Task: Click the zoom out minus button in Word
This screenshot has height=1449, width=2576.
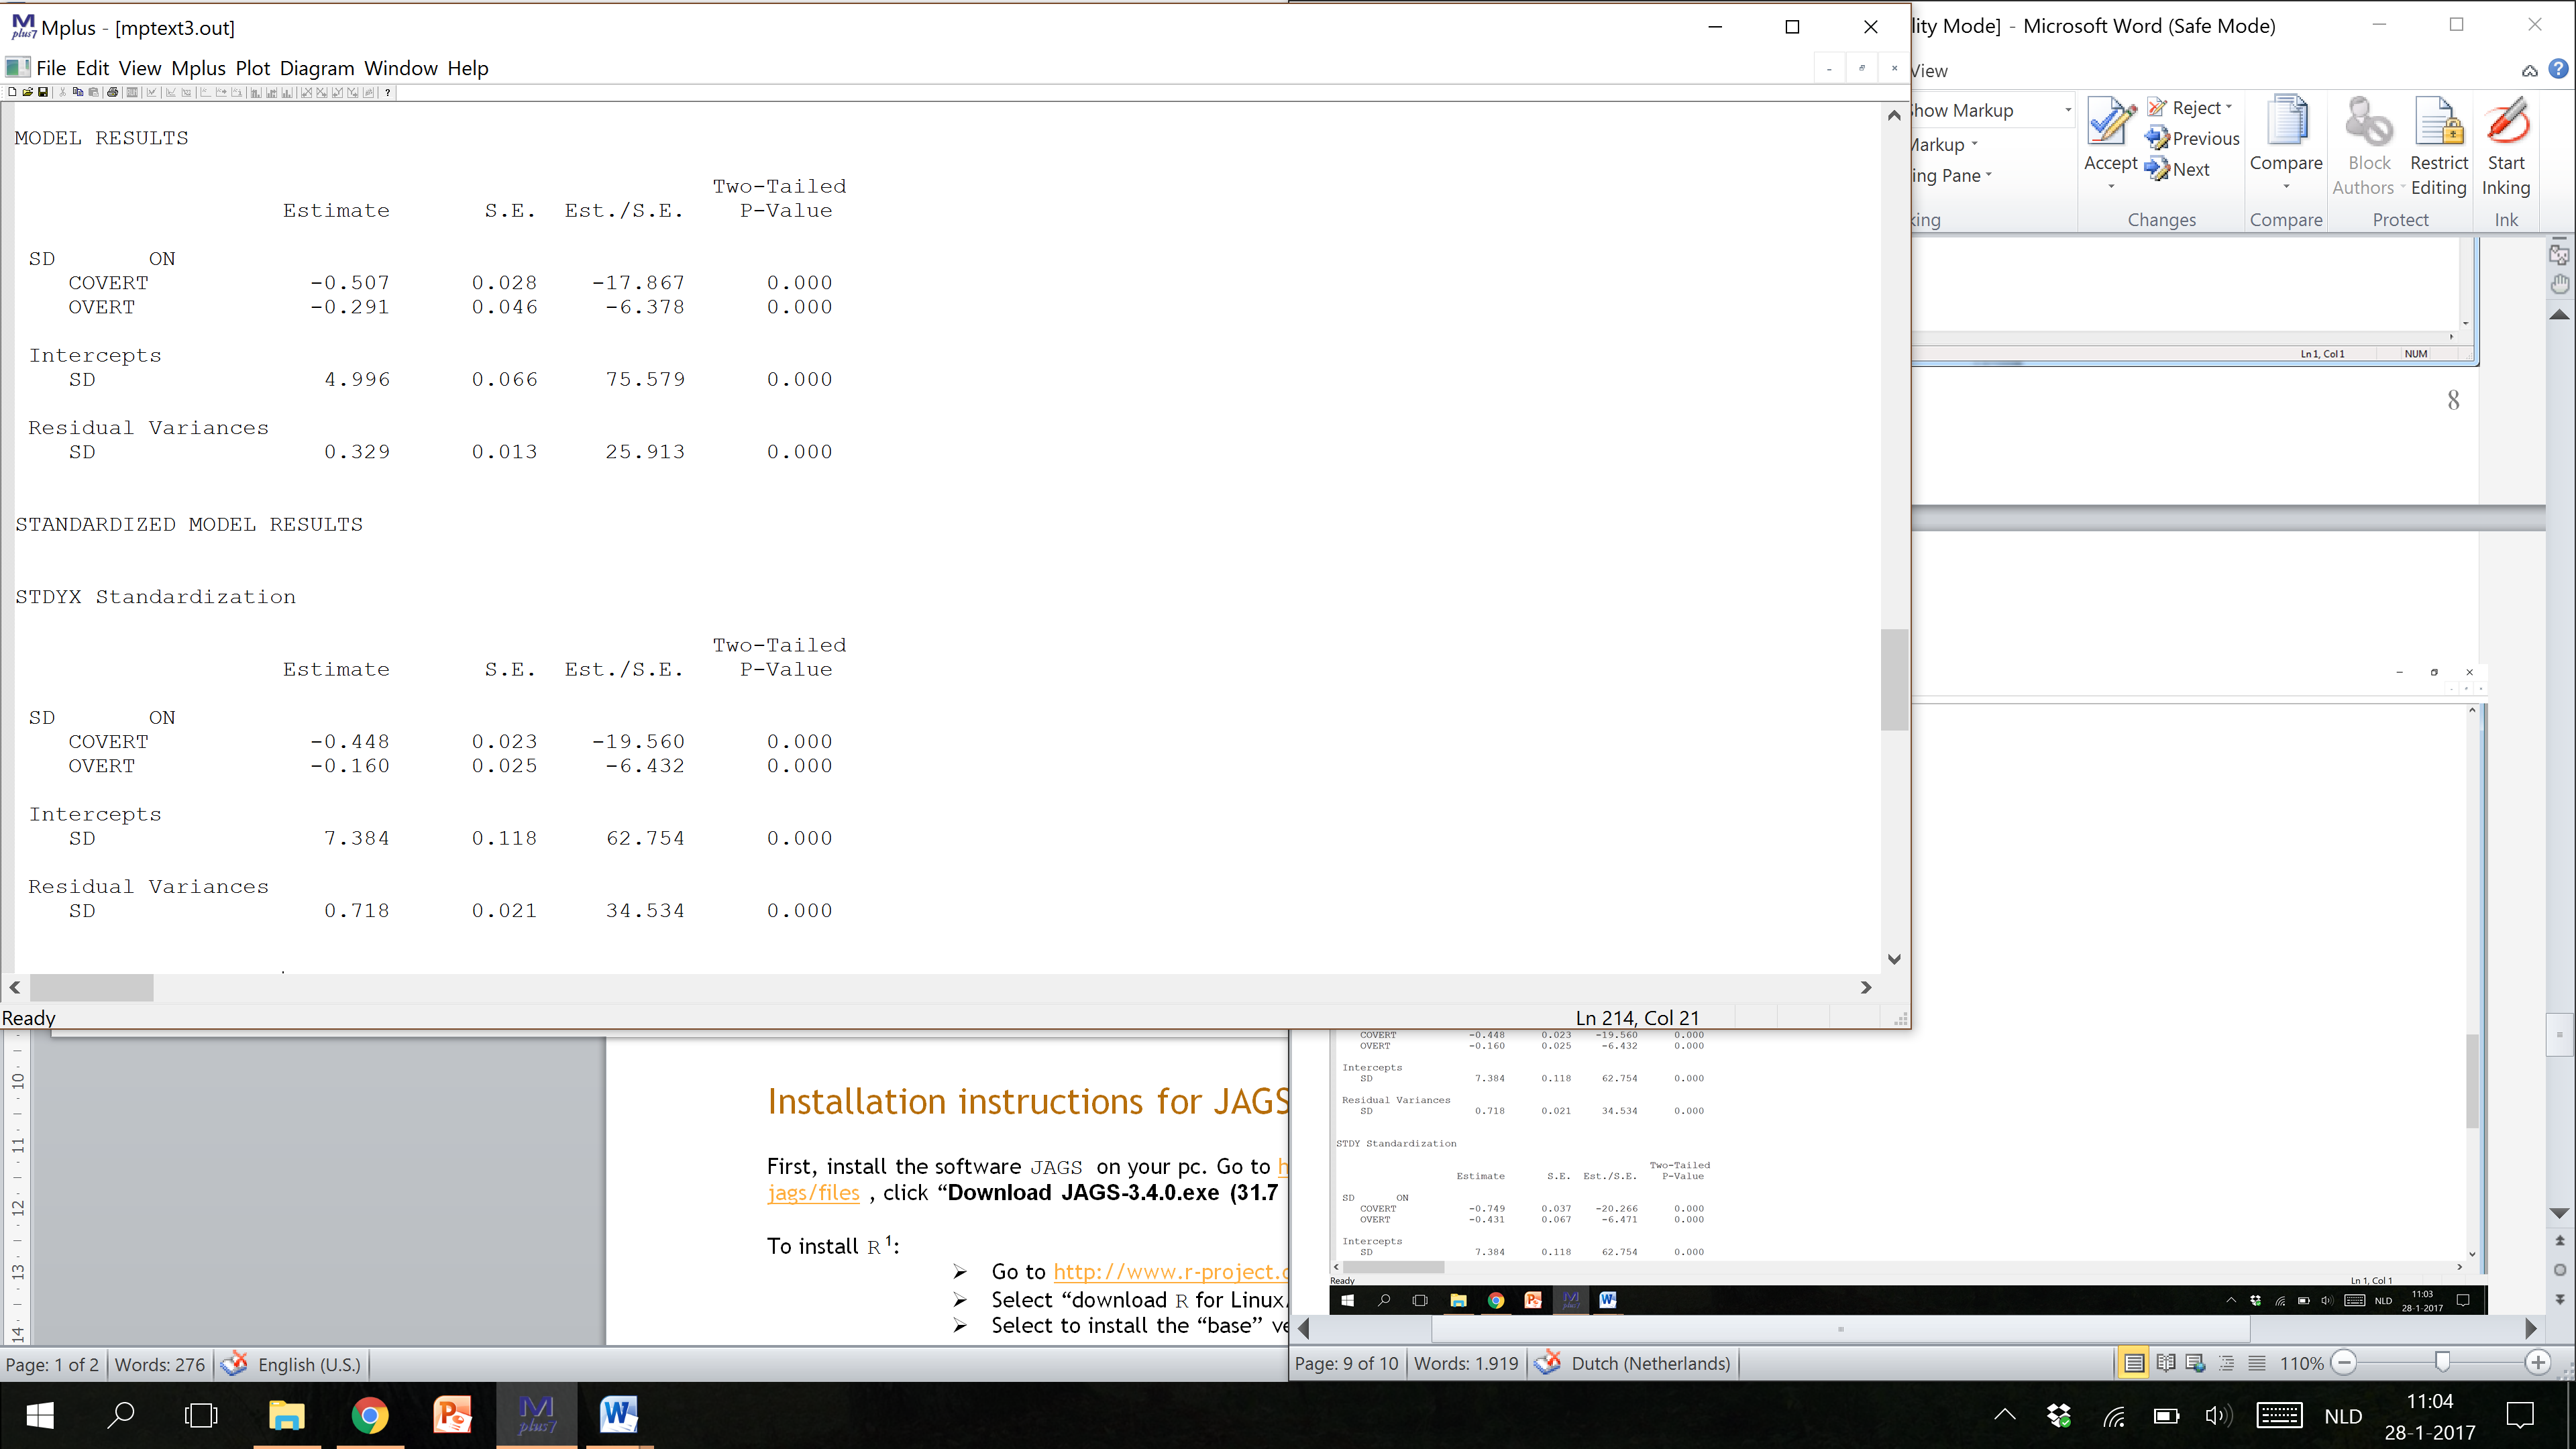Action: click(x=2345, y=1362)
